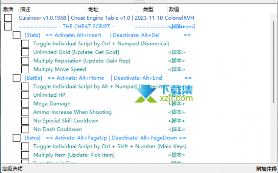Toggle the No Special Skill Cooldown checkbox

pos(25,121)
